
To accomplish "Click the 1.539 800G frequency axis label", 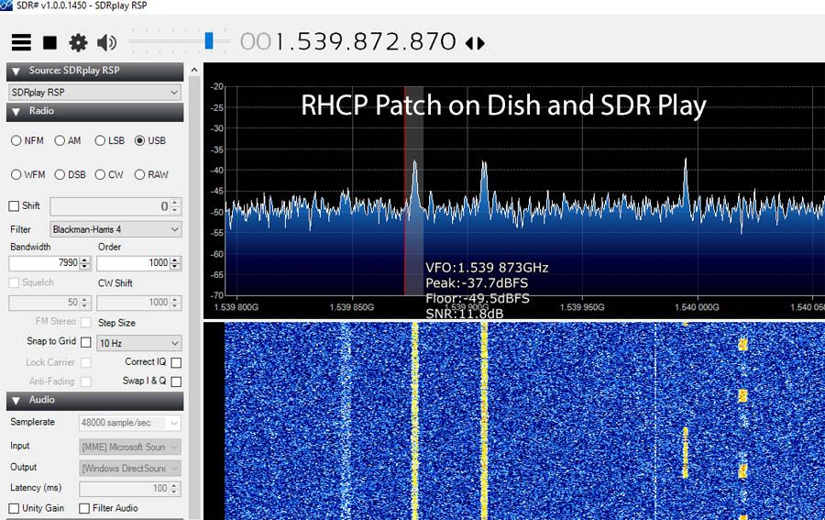I will click(x=236, y=307).
